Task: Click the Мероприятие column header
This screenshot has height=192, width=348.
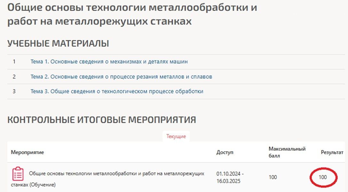Action: (27, 152)
